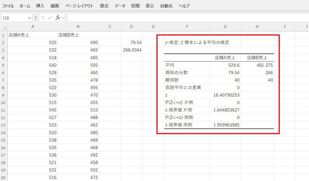Click the fx Insert Function icon
The height and width of the screenshot is (181, 309).
tap(58, 18)
